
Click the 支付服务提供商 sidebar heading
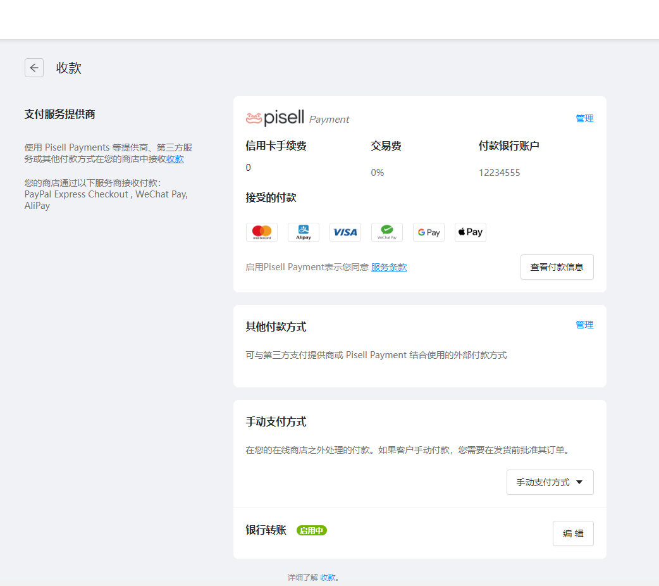[59, 114]
